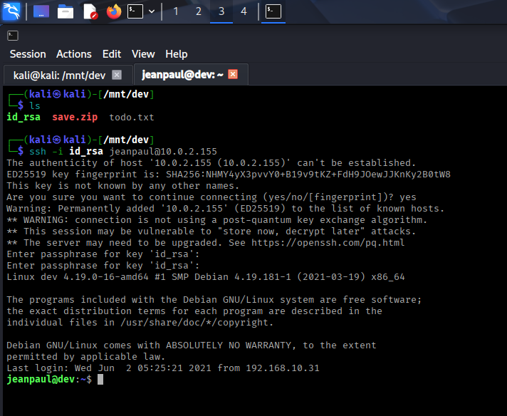Viewport: 507px width, 416px height.
Task: Launch the text editor panel icon
Action: click(x=90, y=11)
